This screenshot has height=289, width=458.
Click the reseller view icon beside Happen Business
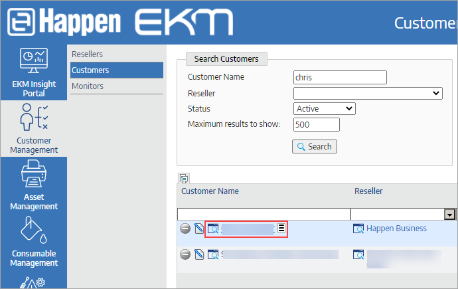pos(358,229)
